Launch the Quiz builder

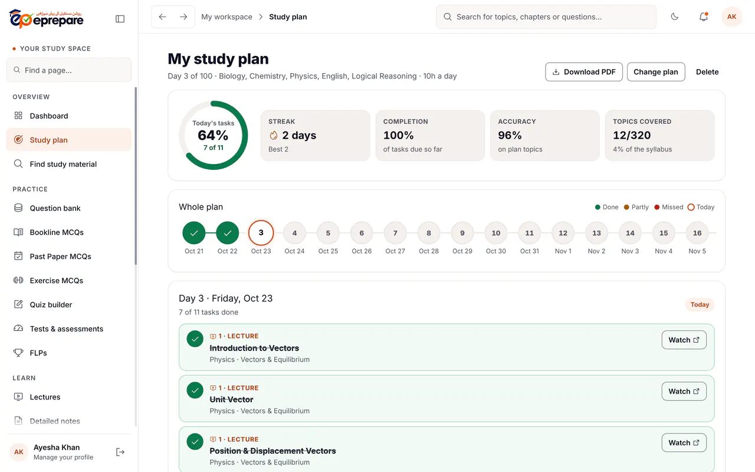click(69, 304)
